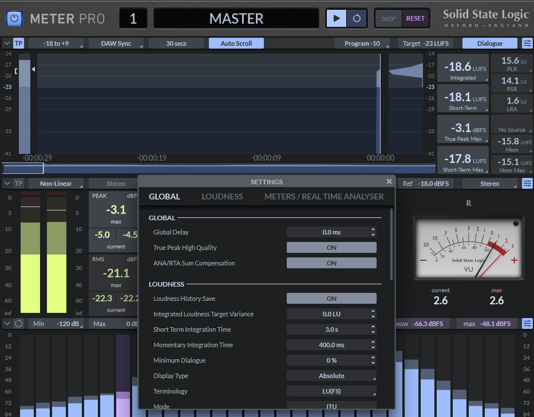Click the RESET button
Image resolution: width=534 pixels, height=417 pixels.
pos(415,18)
